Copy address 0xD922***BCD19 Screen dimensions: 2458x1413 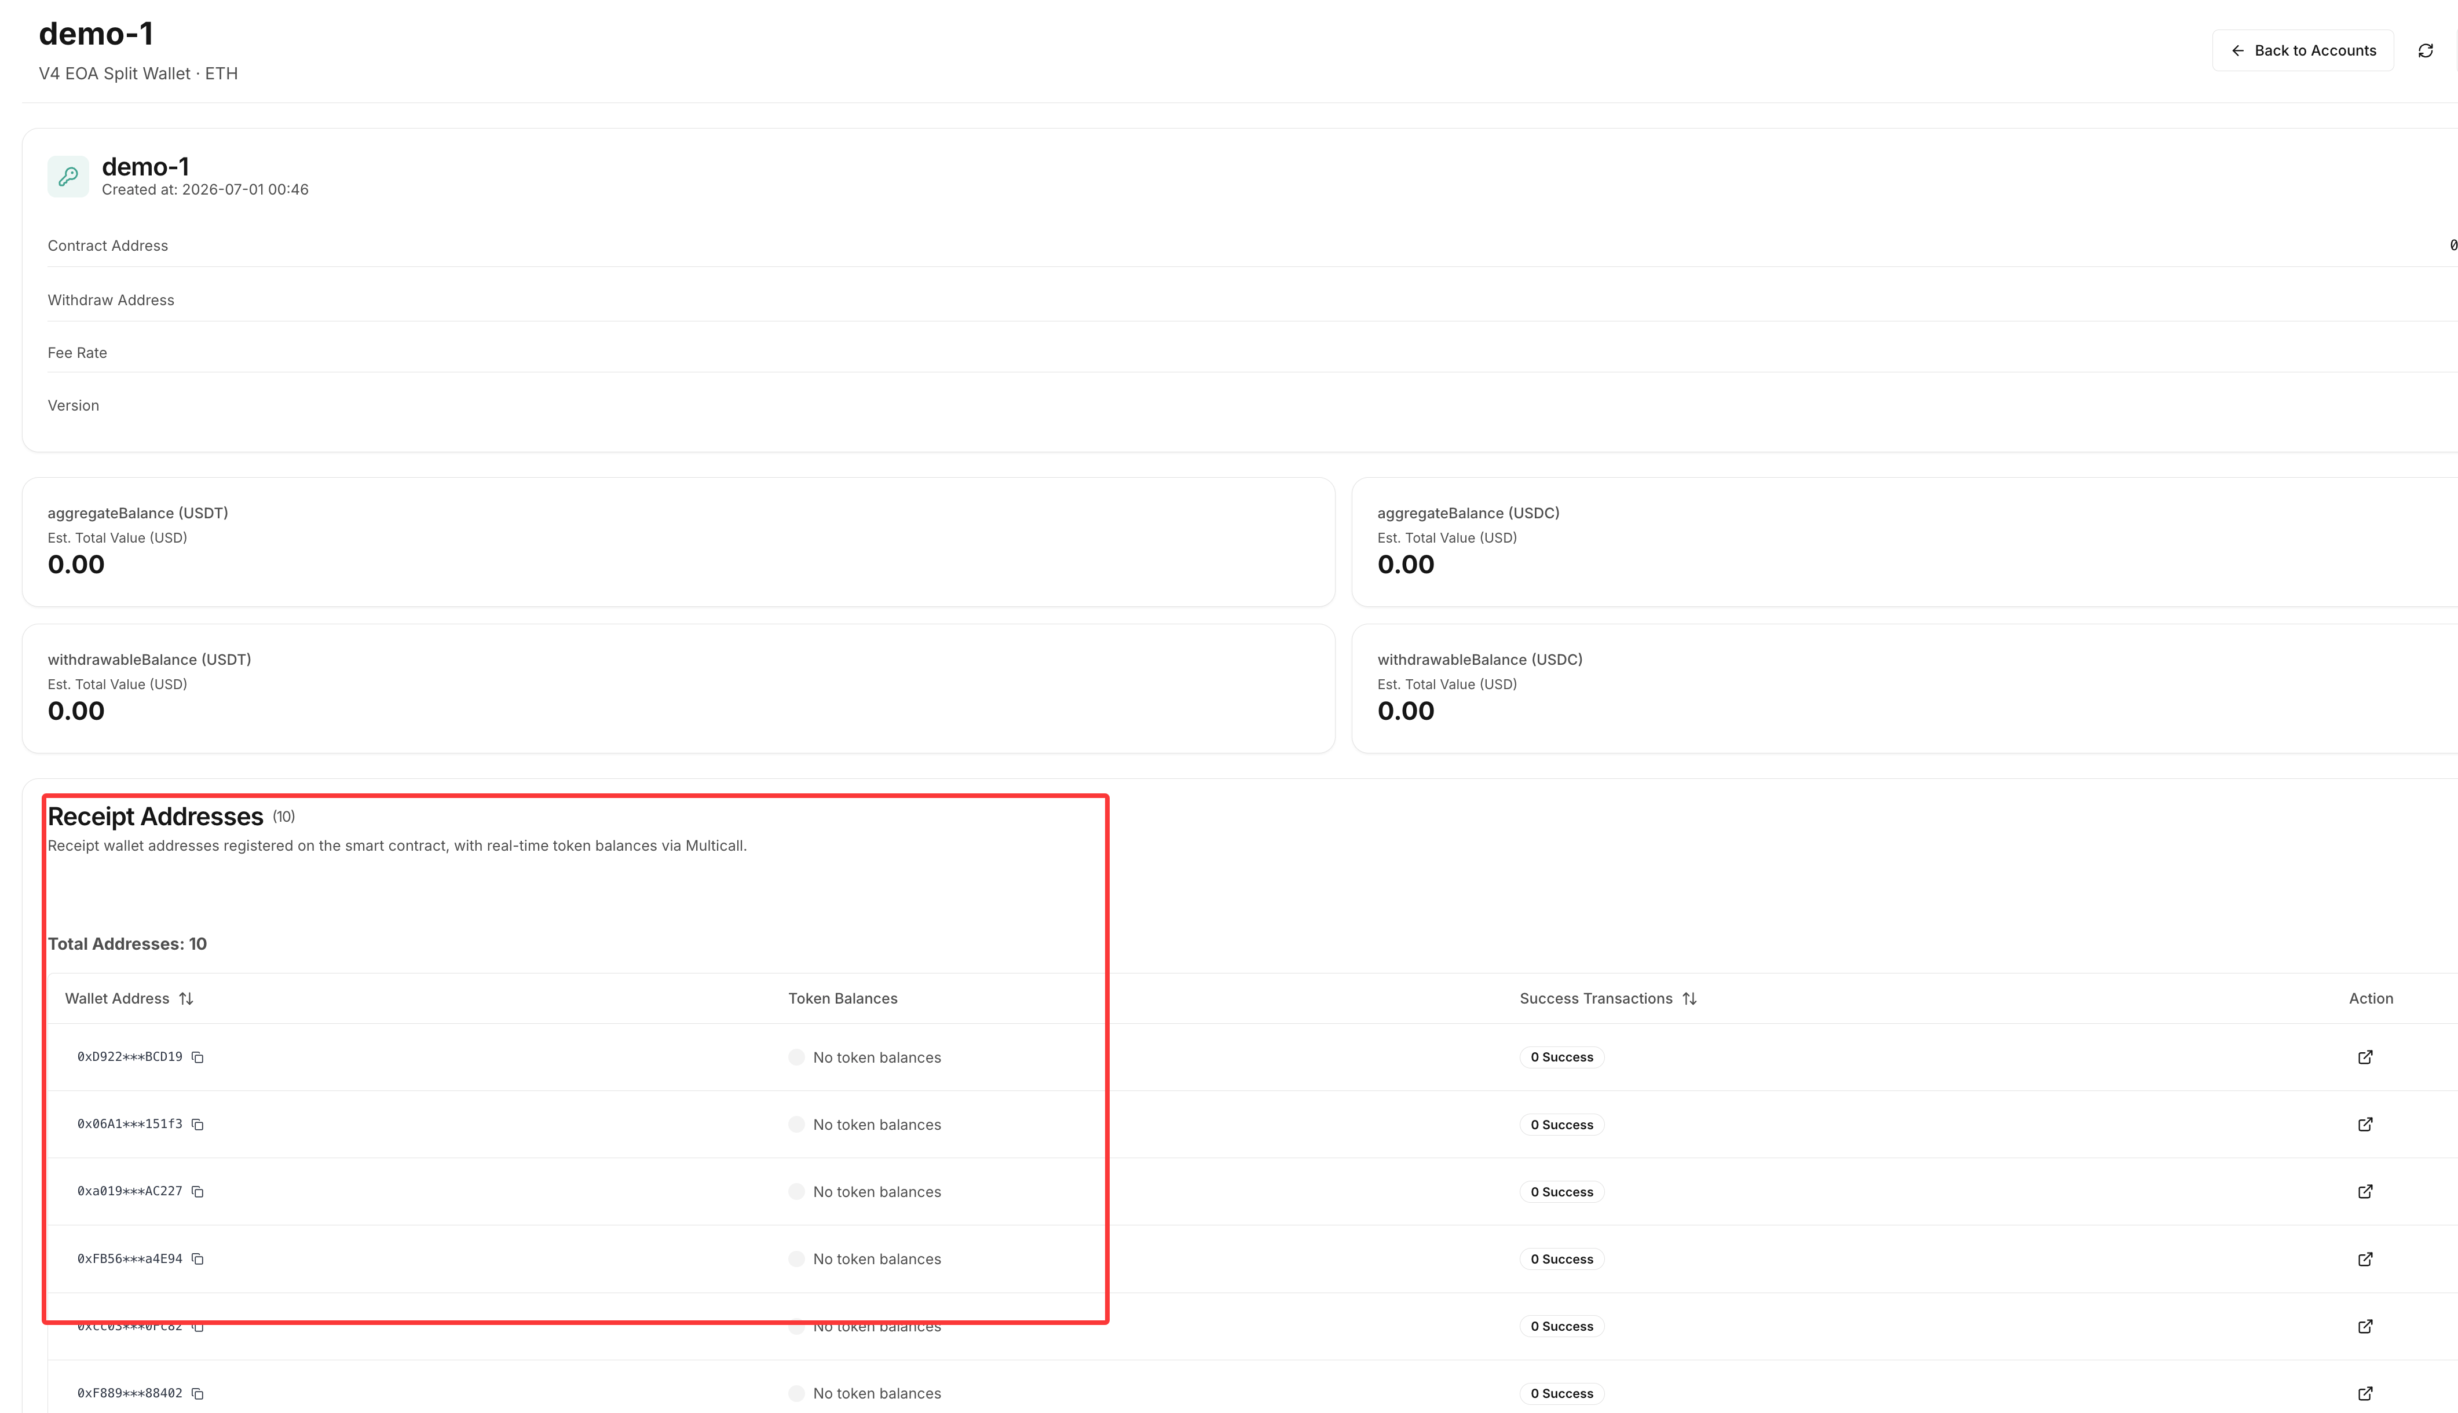coord(198,1057)
